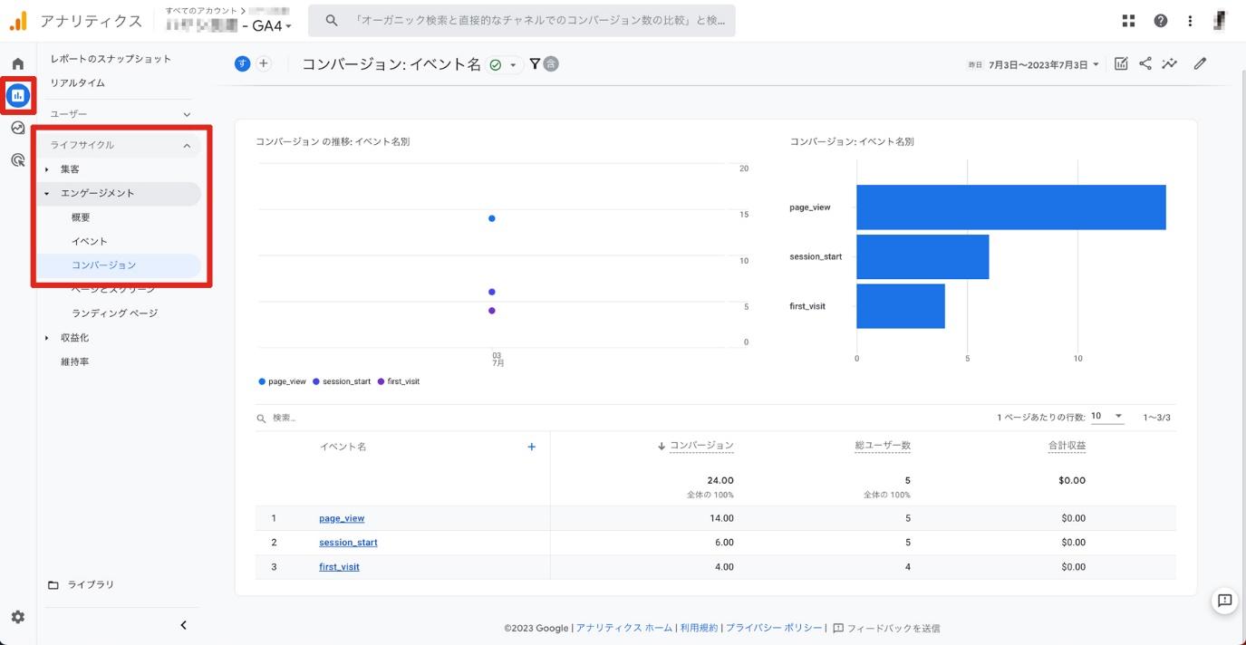The image size is (1246, 645).
Task: Click the Google Analytics logo
Action: (x=18, y=20)
